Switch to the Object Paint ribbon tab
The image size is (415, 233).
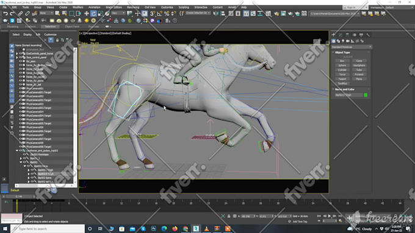(x=72, y=27)
